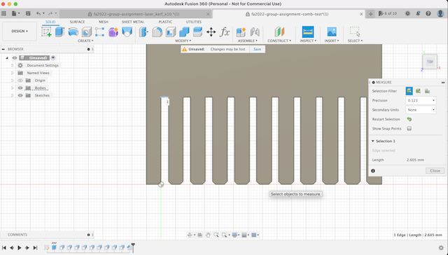Switch to the UTILITIES tab
Screen dimensions: 448x255
[x=194, y=22]
